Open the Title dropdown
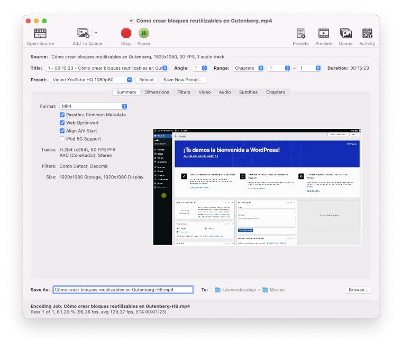Viewport: 402px width, 348px height. [107, 68]
